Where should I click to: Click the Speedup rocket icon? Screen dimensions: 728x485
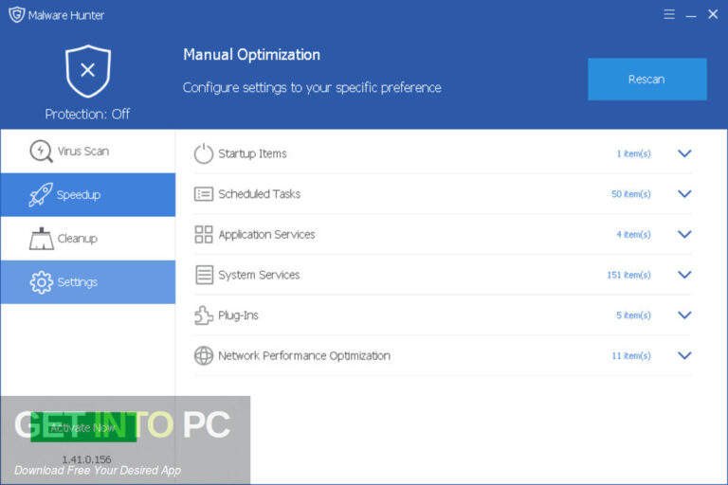[x=41, y=194]
